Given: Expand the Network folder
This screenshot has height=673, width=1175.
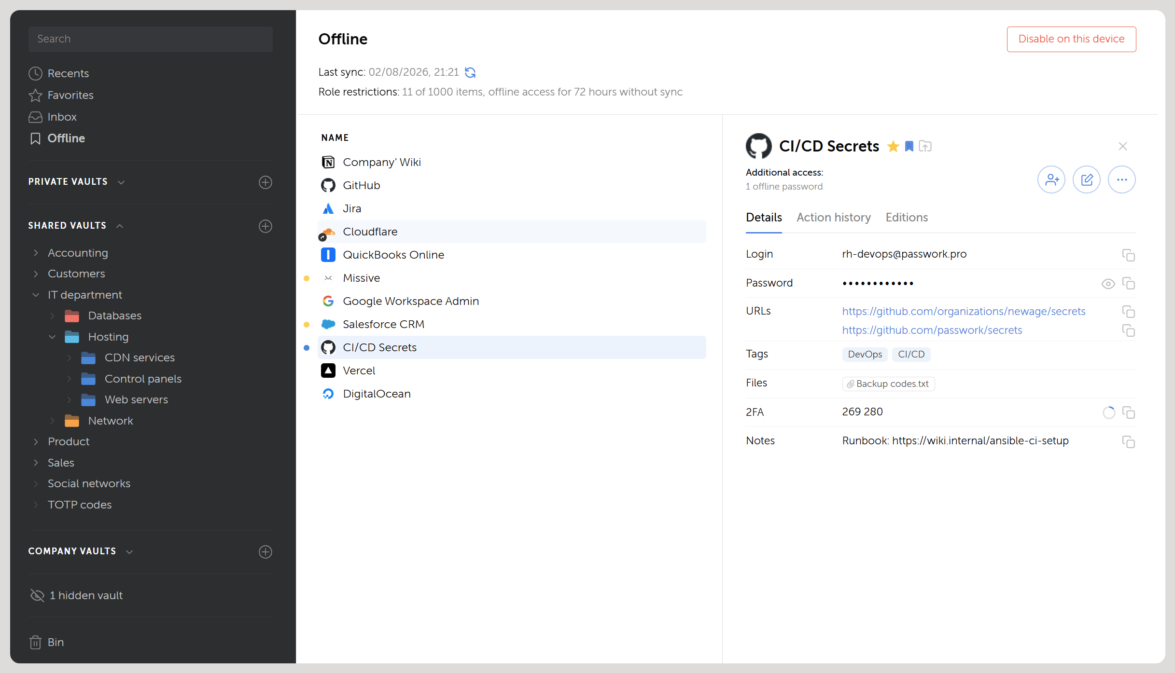Looking at the screenshot, I should pyautogui.click(x=53, y=421).
